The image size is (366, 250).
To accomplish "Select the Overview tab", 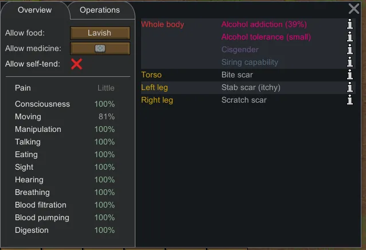I will click(x=34, y=10).
